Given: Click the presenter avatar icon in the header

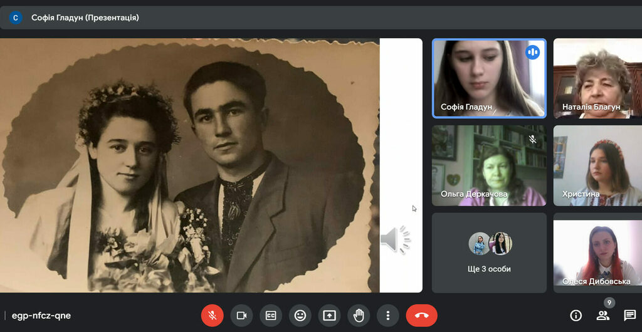Looking at the screenshot, I should (16, 18).
